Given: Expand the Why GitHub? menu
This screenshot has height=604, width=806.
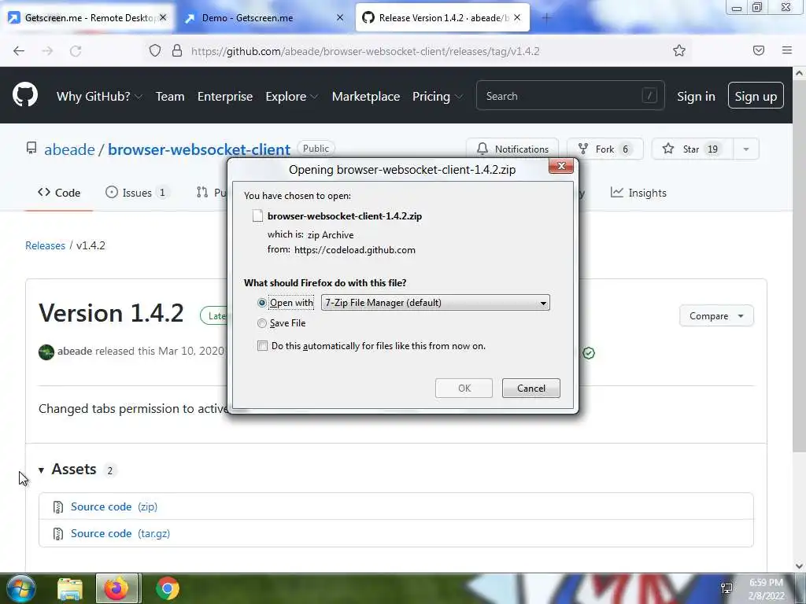Looking at the screenshot, I should click(98, 97).
